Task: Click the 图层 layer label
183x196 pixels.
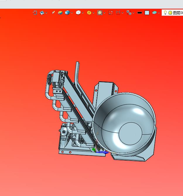Action: click(x=177, y=13)
